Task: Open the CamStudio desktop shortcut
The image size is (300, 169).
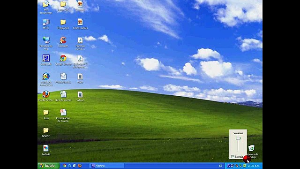Action: 46,58
